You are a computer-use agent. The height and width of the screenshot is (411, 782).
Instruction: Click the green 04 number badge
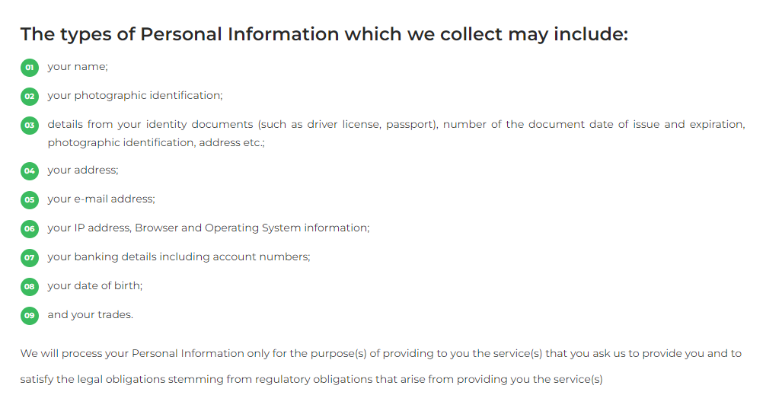click(x=29, y=171)
